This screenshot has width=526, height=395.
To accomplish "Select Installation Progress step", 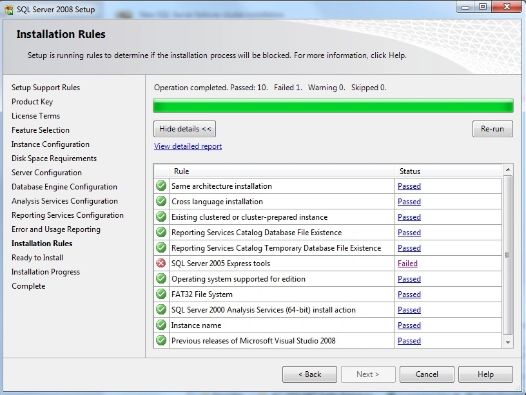I will pos(46,272).
